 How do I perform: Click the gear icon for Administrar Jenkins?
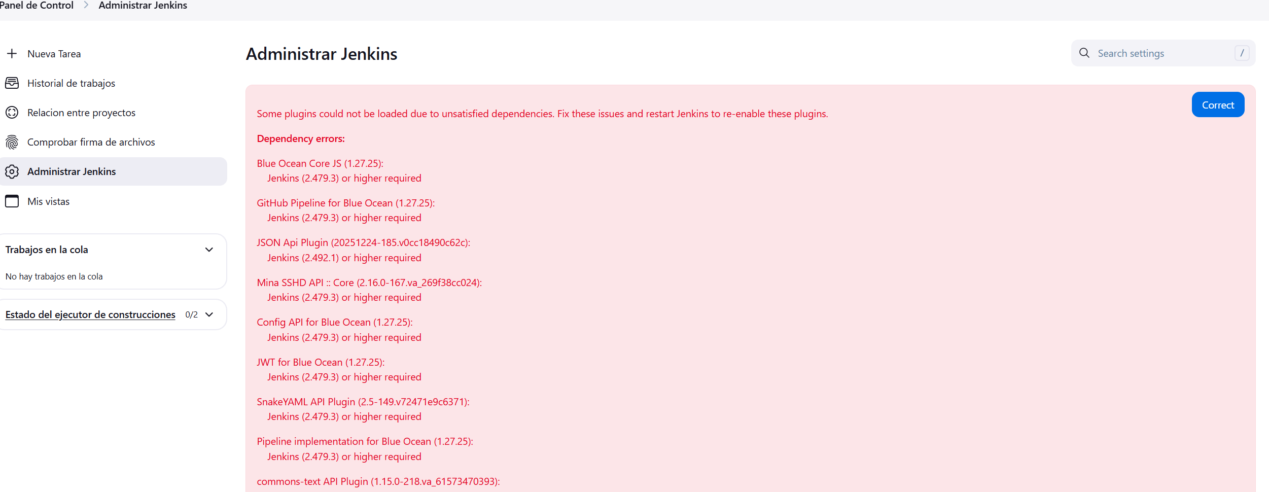tap(12, 171)
